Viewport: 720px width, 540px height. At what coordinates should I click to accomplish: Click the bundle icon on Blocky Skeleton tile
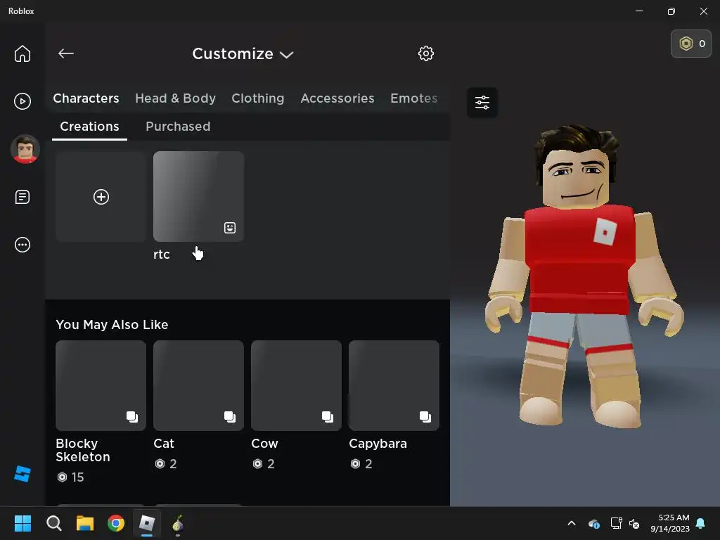[132, 416]
